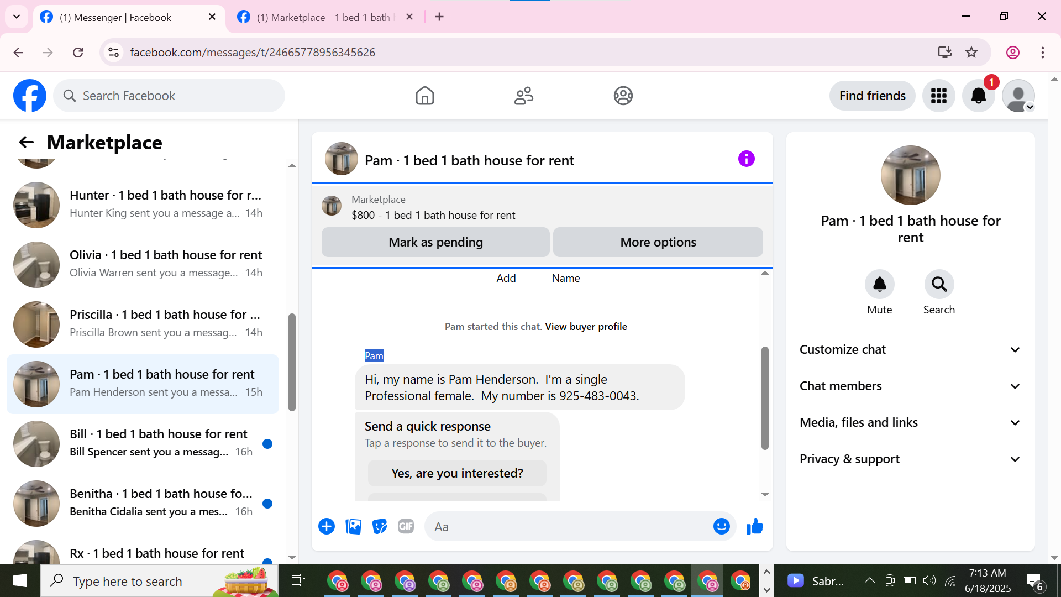Open the Windows Start menu
1061x597 pixels.
coord(20,580)
